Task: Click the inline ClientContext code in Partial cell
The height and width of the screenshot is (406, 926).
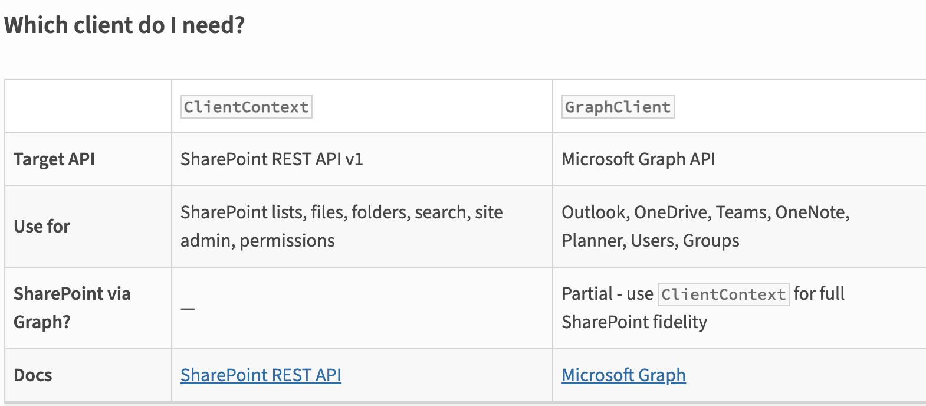Action: pyautogui.click(x=723, y=294)
